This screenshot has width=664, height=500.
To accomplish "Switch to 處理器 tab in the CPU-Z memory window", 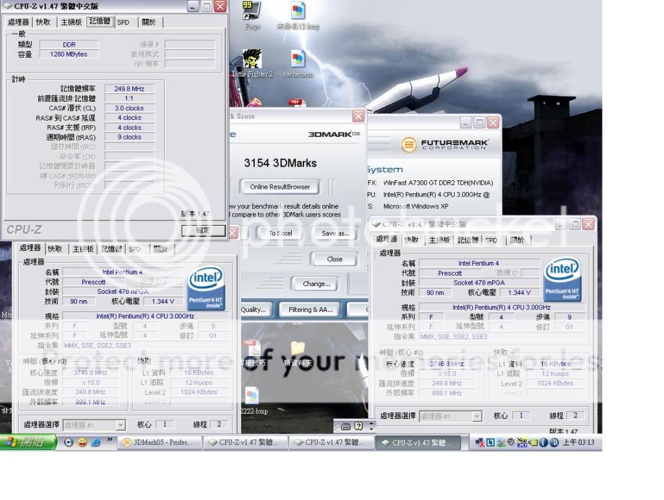I will pos(18,22).
